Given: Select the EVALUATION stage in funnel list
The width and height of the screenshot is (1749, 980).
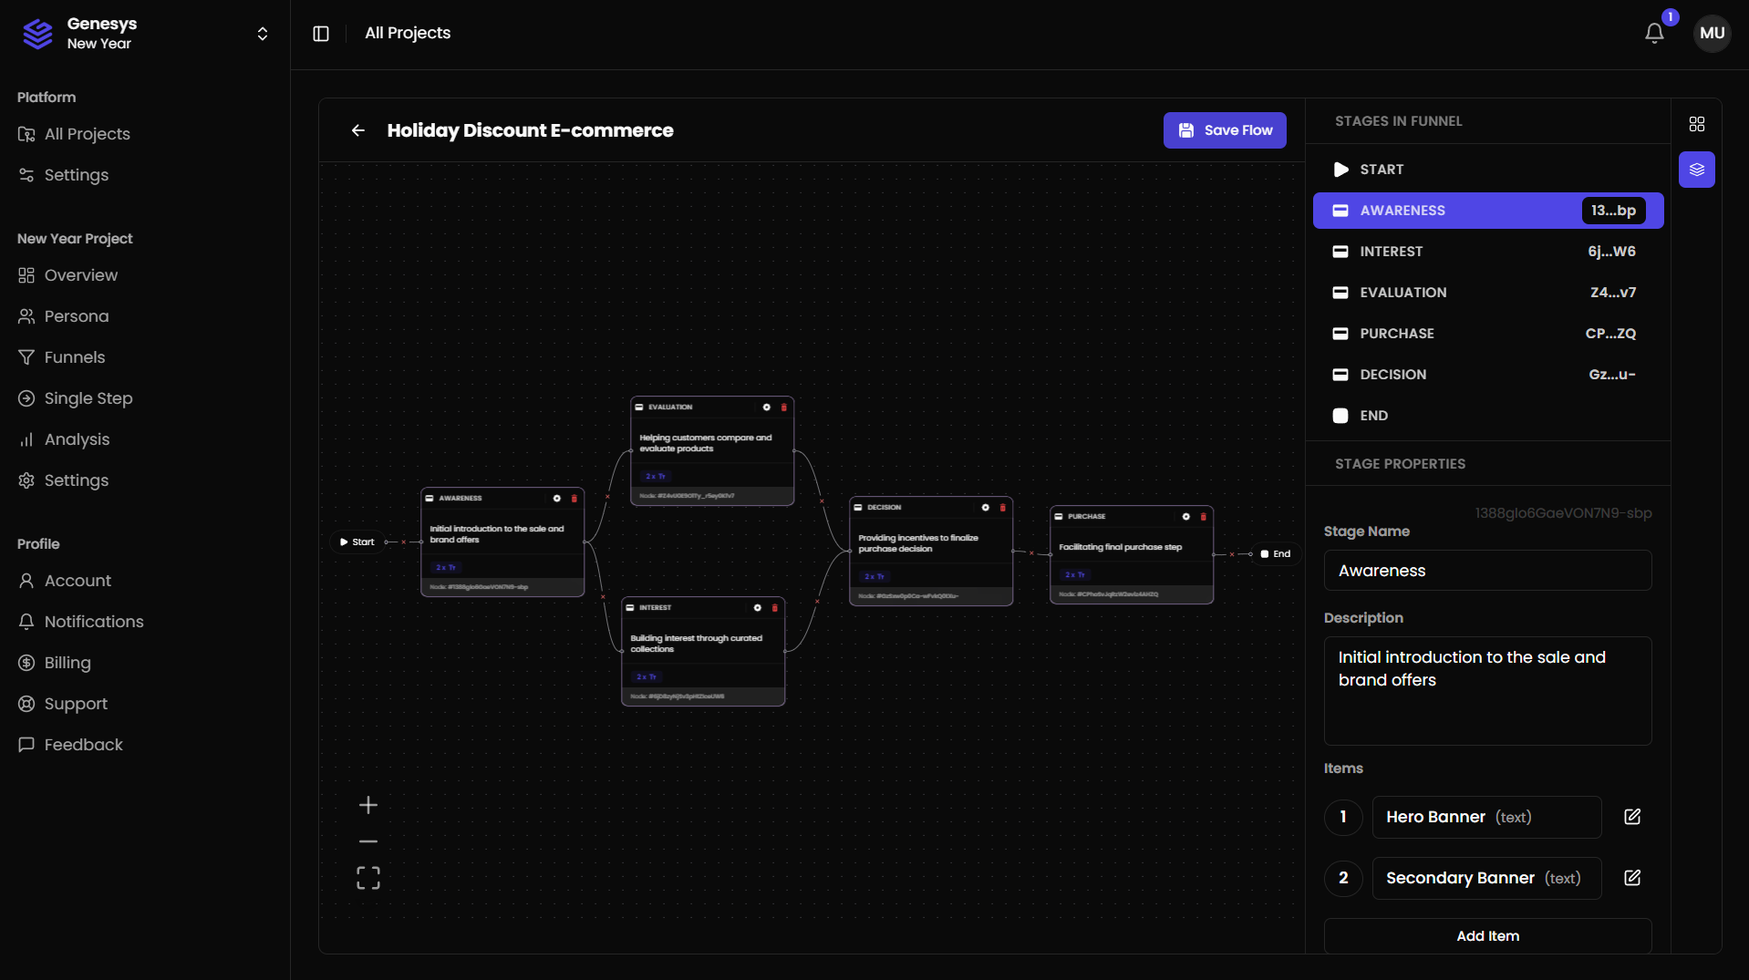Looking at the screenshot, I should [x=1487, y=293].
